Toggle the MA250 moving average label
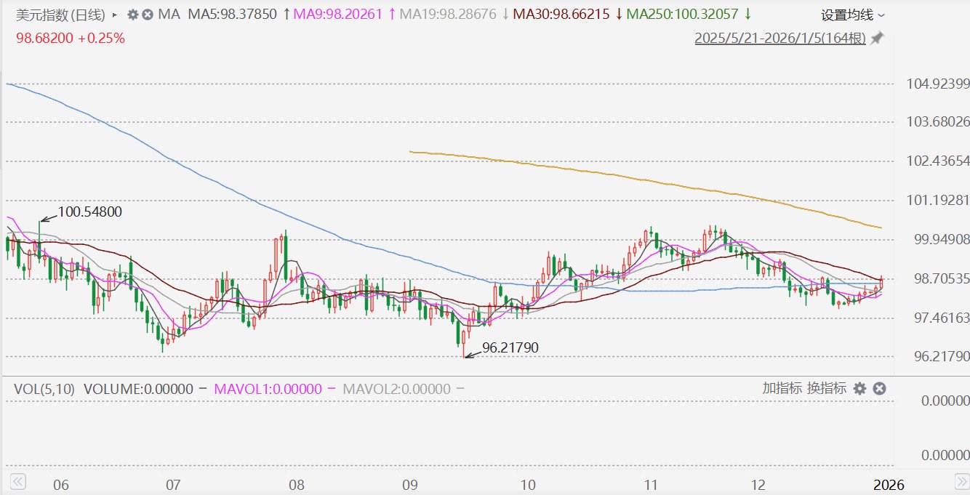 pyautogui.click(x=682, y=15)
